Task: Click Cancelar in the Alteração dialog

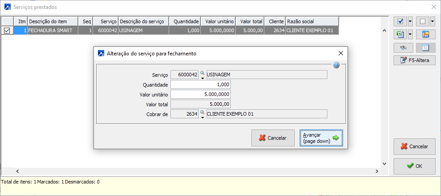Action: [x=273, y=138]
